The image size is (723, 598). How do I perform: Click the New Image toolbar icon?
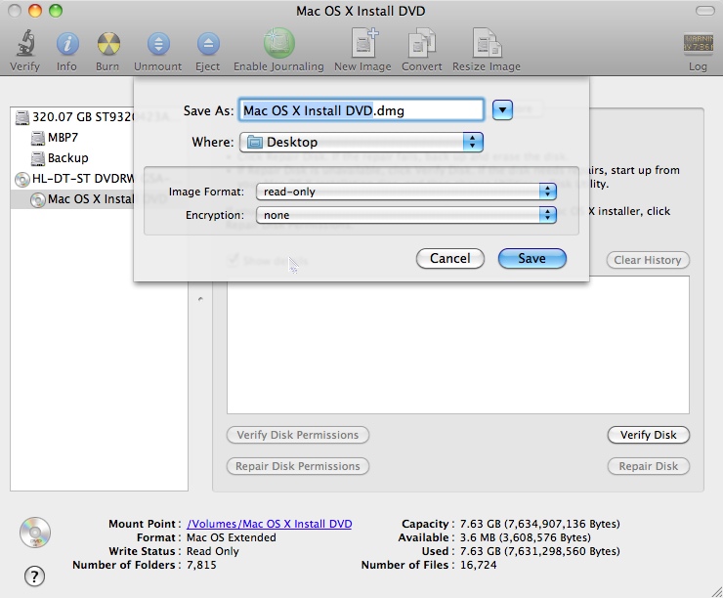(x=364, y=43)
